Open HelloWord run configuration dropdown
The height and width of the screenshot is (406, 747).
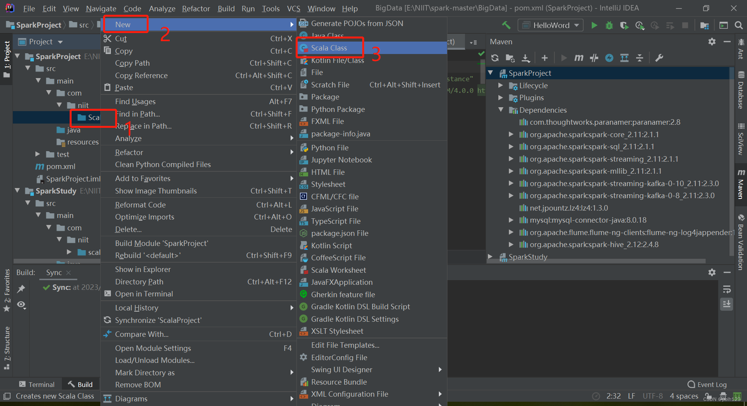[551, 25]
